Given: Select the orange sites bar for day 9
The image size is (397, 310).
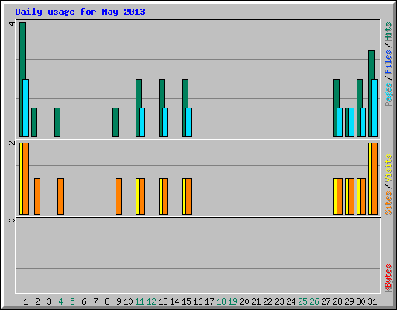Looking at the screenshot, I should (119, 196).
